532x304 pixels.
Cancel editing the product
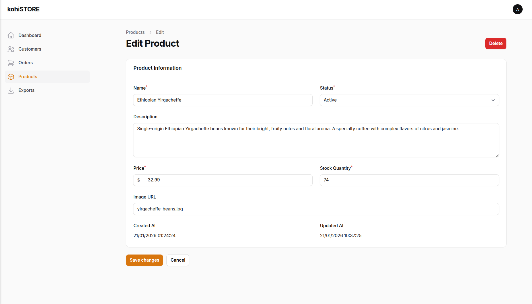point(178,260)
